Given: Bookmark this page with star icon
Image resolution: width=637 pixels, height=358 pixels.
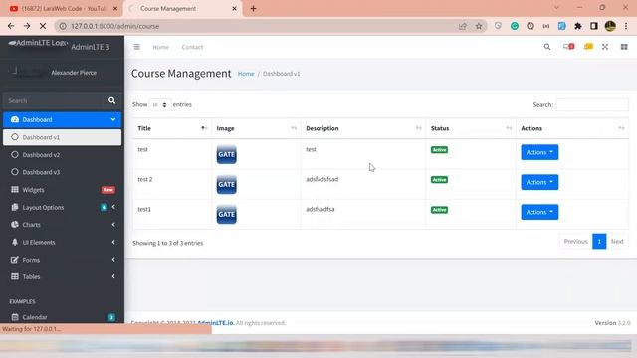Looking at the screenshot, I should (479, 26).
